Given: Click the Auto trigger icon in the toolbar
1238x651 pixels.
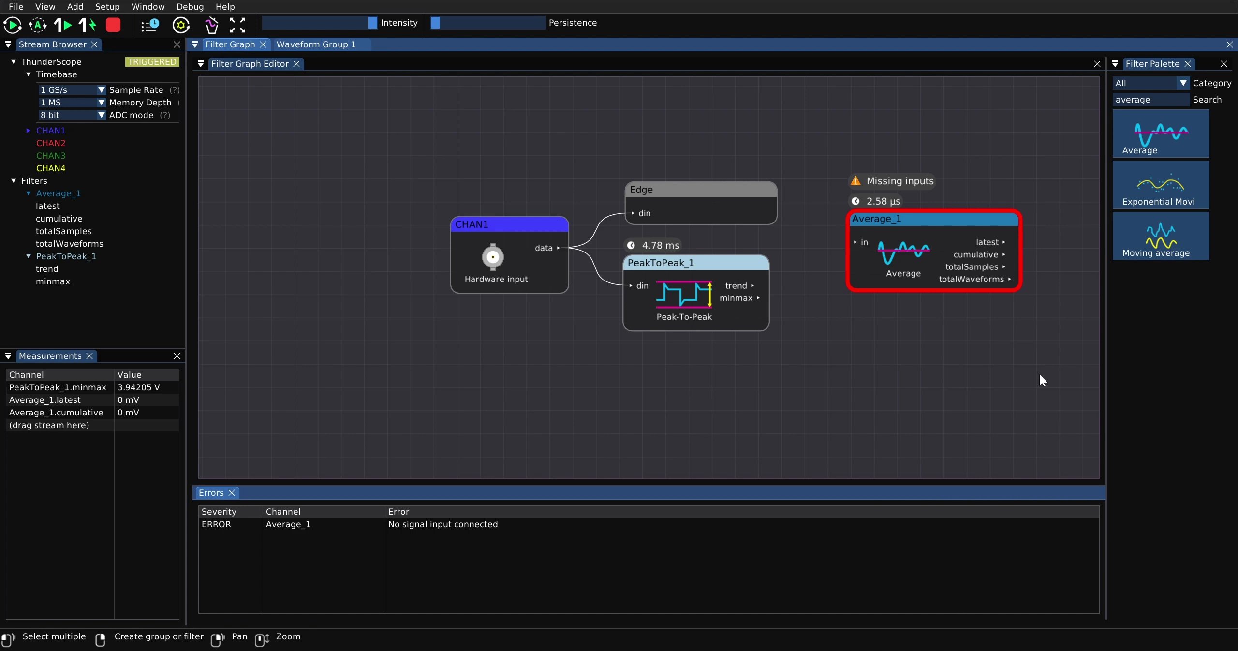Looking at the screenshot, I should click(x=38, y=25).
